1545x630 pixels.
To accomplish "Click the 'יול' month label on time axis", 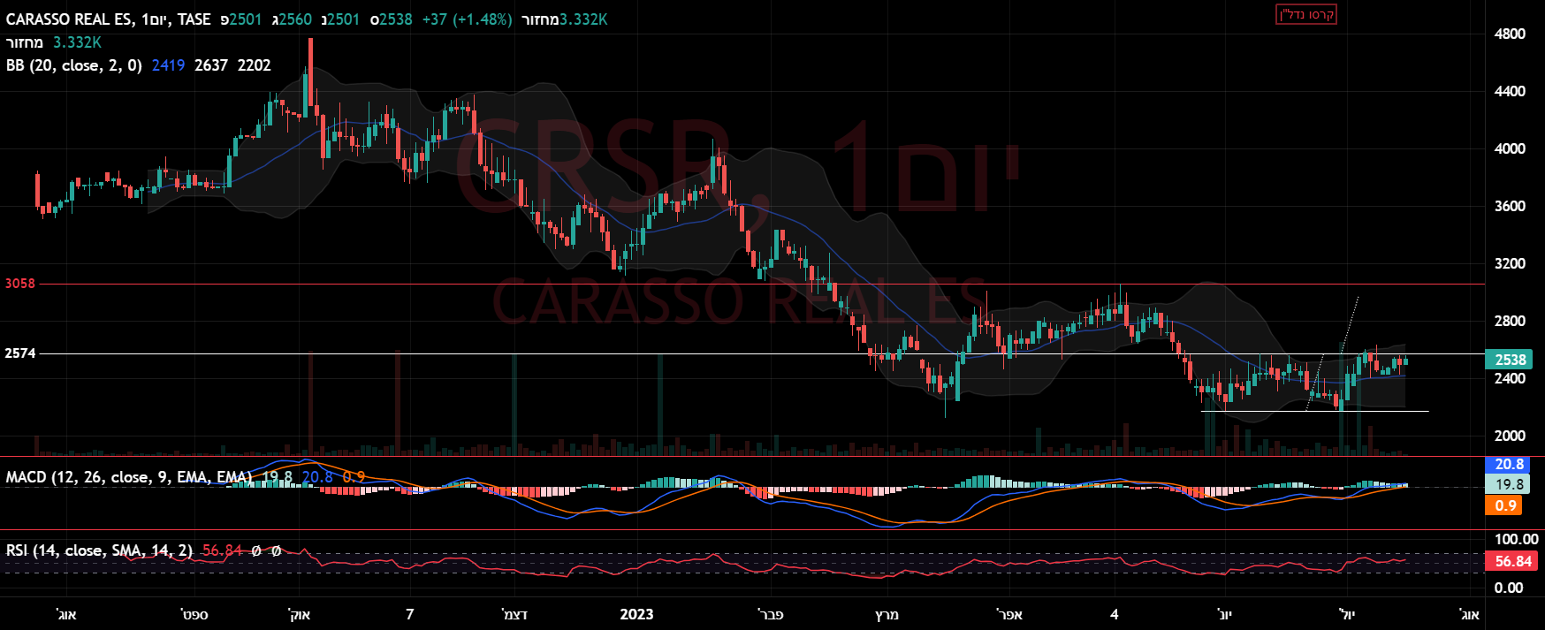I will pos(1347,614).
